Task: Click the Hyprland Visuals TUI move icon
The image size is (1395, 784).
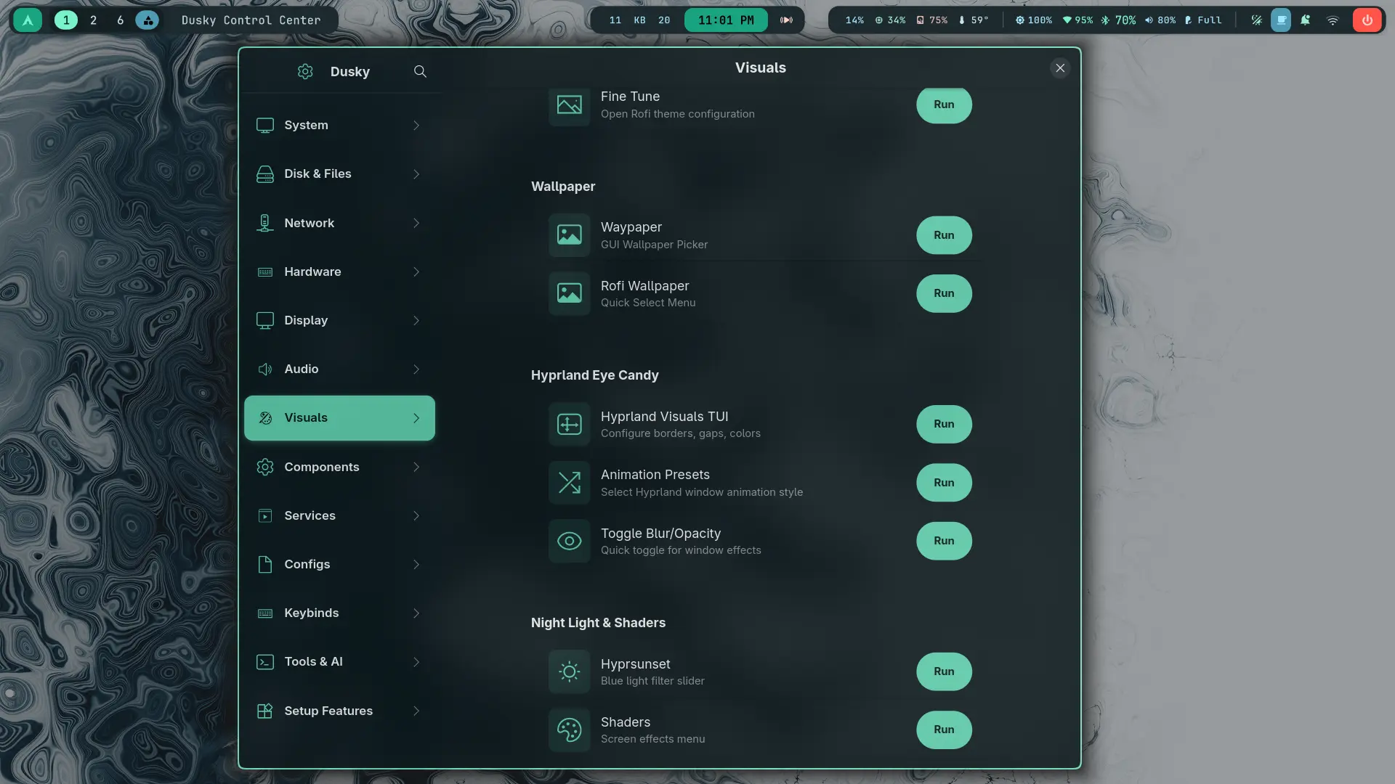Action: [x=570, y=424]
